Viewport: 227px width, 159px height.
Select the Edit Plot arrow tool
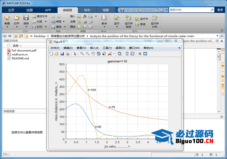click(75, 54)
